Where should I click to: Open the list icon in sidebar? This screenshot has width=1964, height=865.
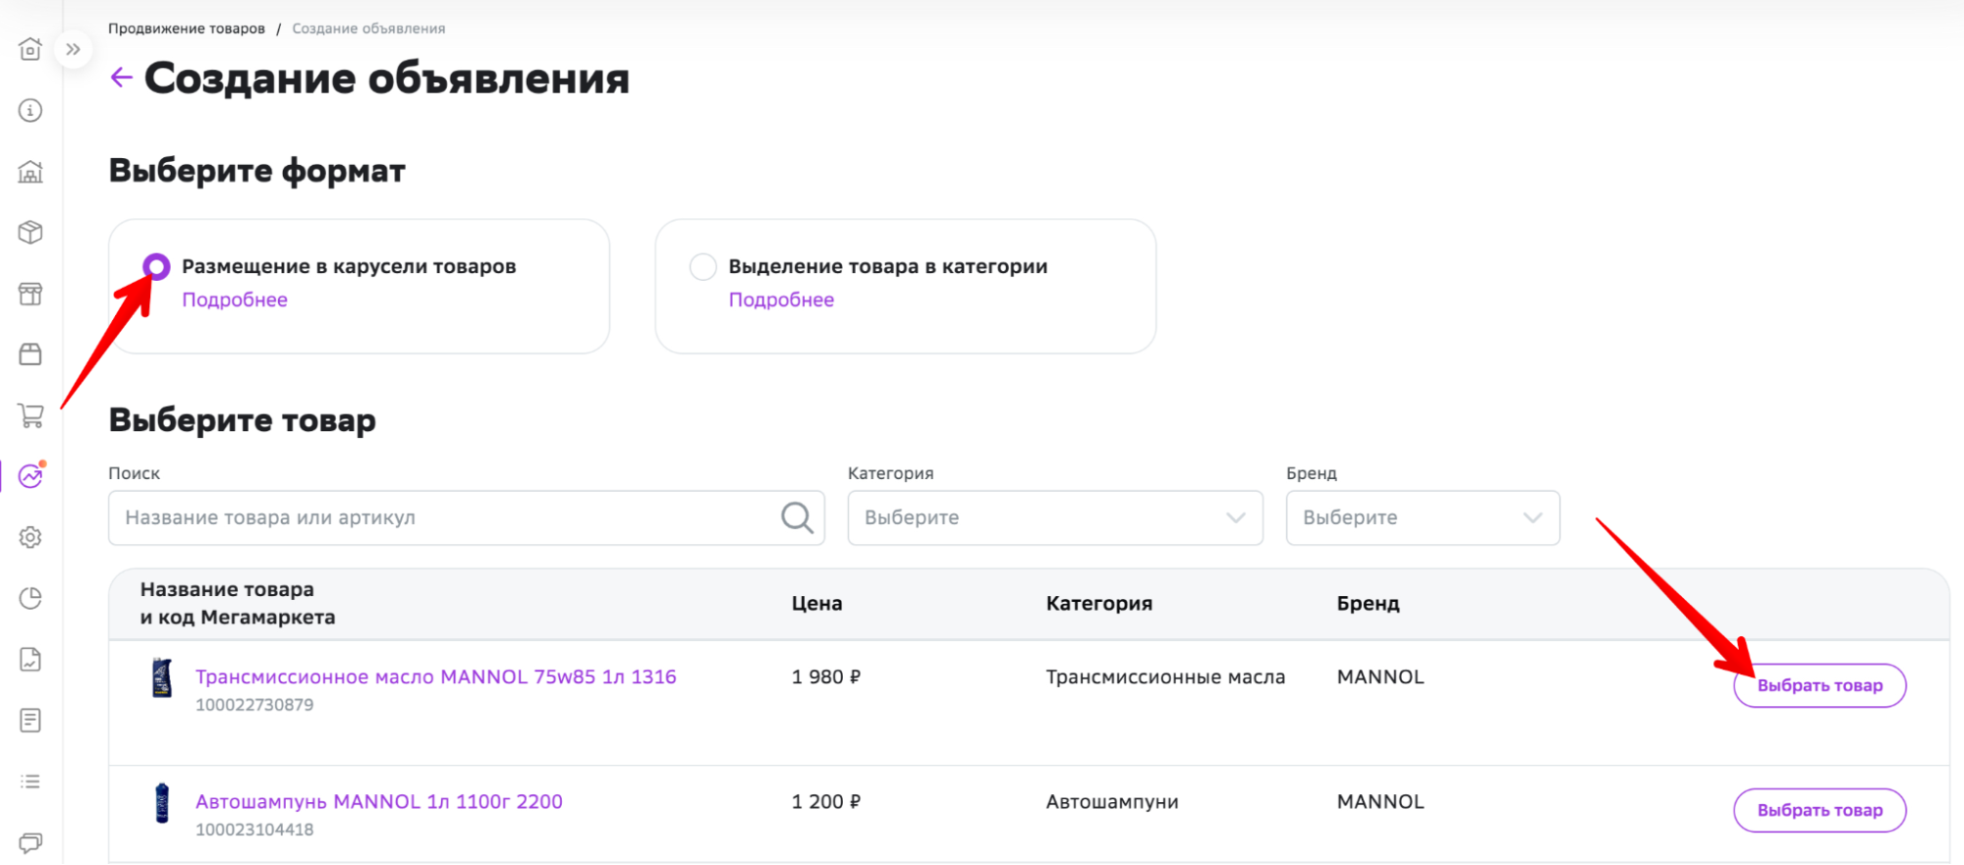point(30,782)
